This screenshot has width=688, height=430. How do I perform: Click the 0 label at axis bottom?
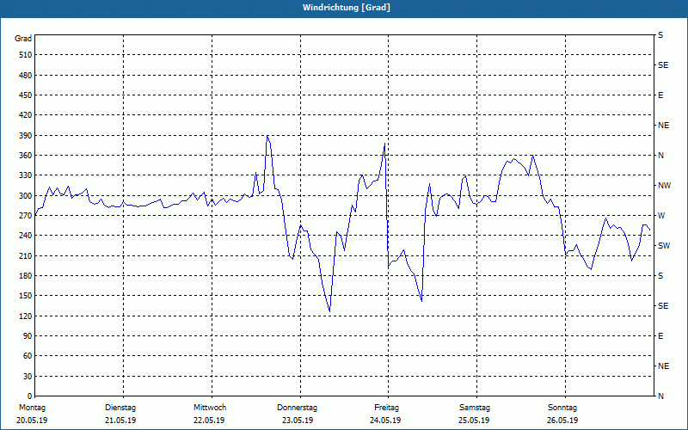(30, 396)
